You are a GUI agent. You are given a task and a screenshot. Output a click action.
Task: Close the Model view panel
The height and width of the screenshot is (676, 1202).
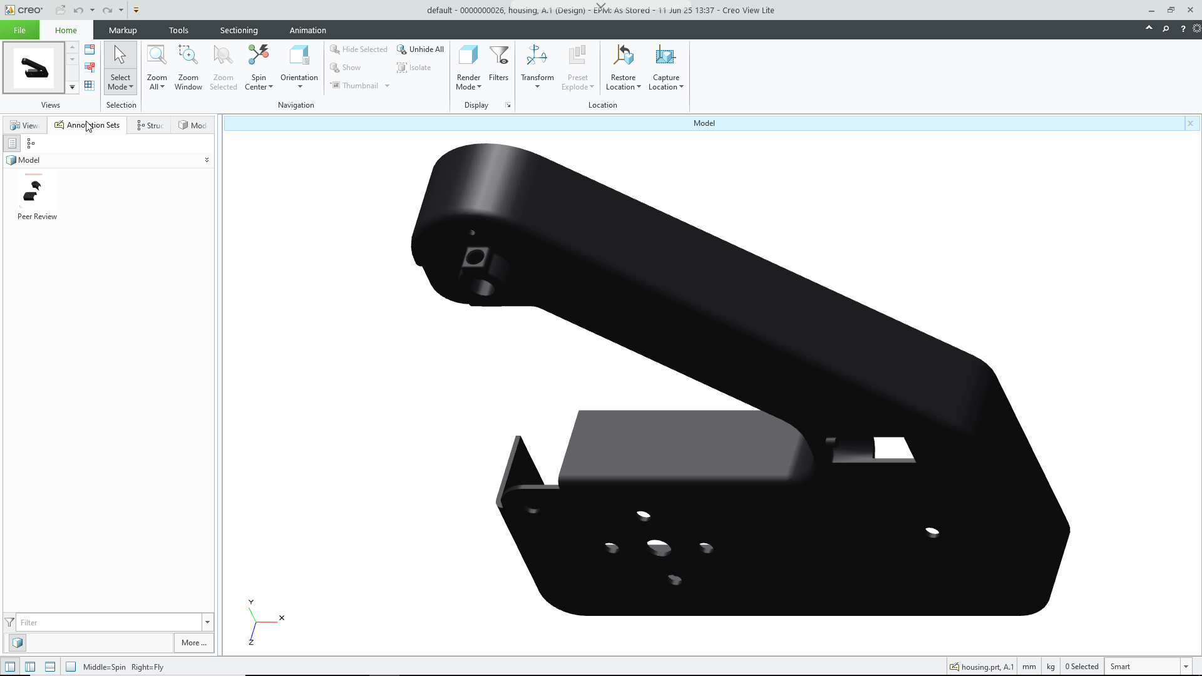[1190, 123]
